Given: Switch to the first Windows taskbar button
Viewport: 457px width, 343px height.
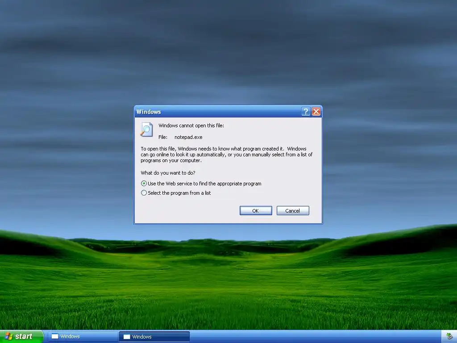Looking at the screenshot, I should click(83, 336).
